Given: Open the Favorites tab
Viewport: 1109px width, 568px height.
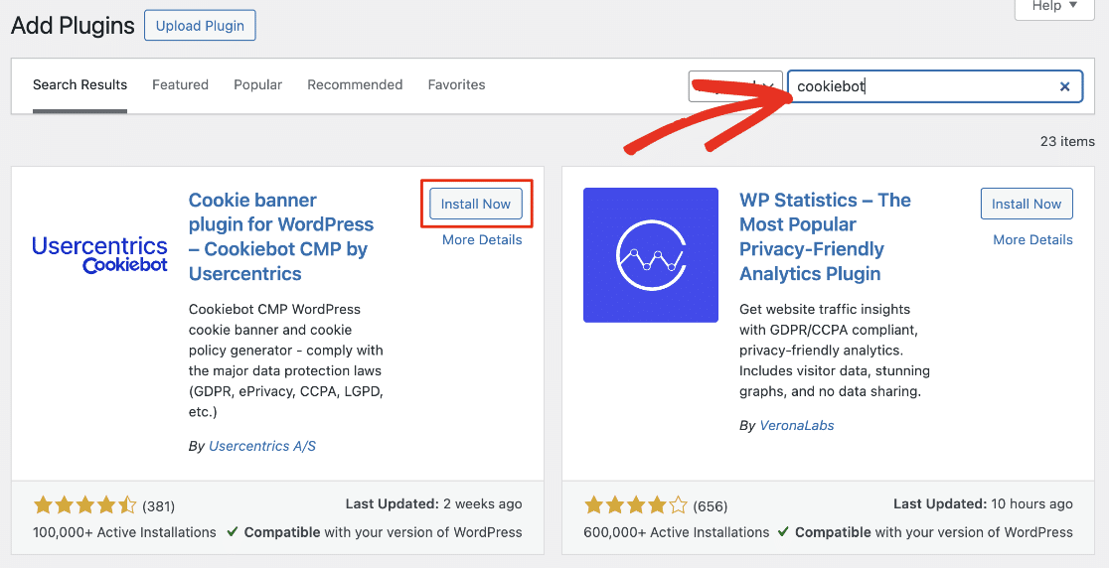Looking at the screenshot, I should 457,84.
